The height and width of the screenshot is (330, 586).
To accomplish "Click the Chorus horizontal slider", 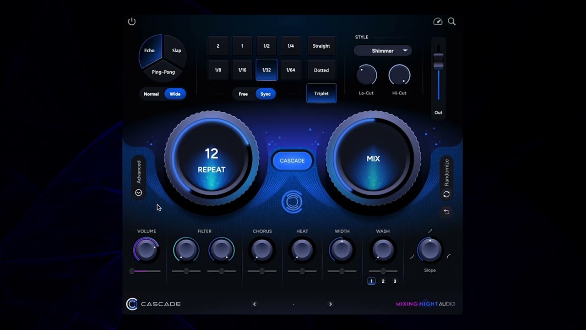I will 262,271.
